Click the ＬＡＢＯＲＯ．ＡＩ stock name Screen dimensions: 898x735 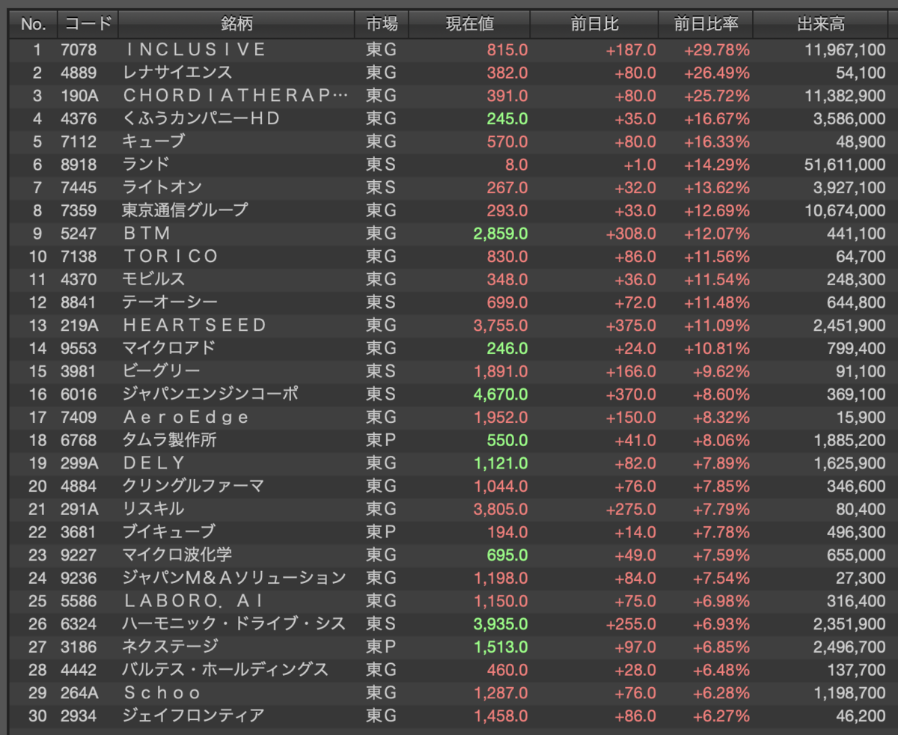point(193,601)
